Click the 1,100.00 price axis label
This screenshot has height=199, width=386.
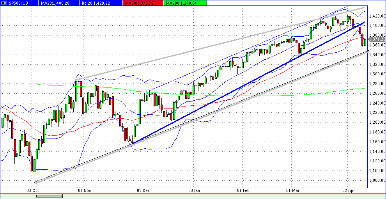[x=377, y=171]
